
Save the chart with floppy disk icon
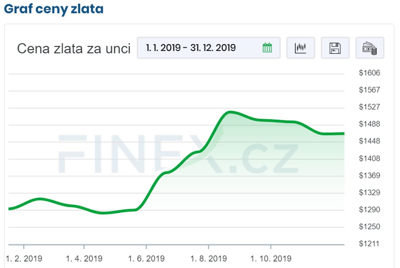pyautogui.click(x=335, y=48)
